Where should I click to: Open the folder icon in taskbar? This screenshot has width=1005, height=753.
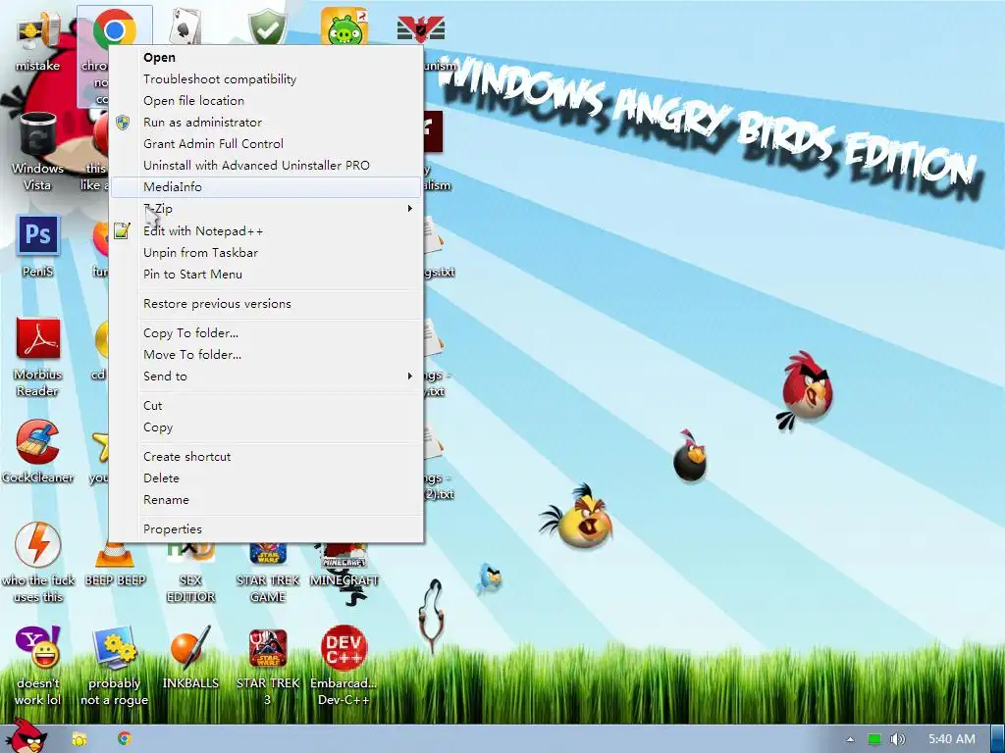point(79,739)
